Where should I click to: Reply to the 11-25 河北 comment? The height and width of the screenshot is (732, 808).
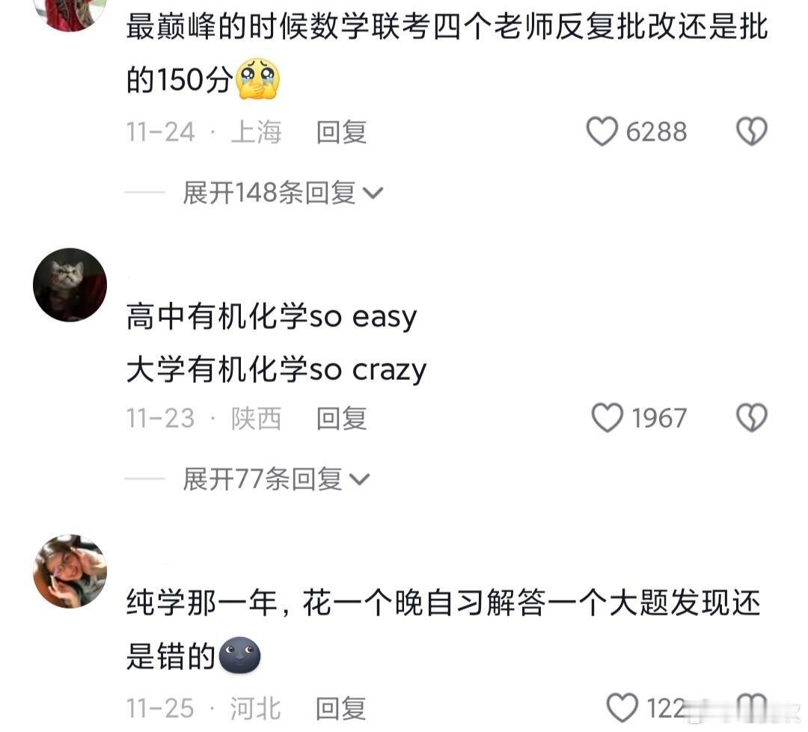pyautogui.click(x=340, y=708)
